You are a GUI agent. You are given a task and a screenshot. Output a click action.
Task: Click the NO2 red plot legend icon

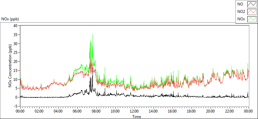click(252, 12)
